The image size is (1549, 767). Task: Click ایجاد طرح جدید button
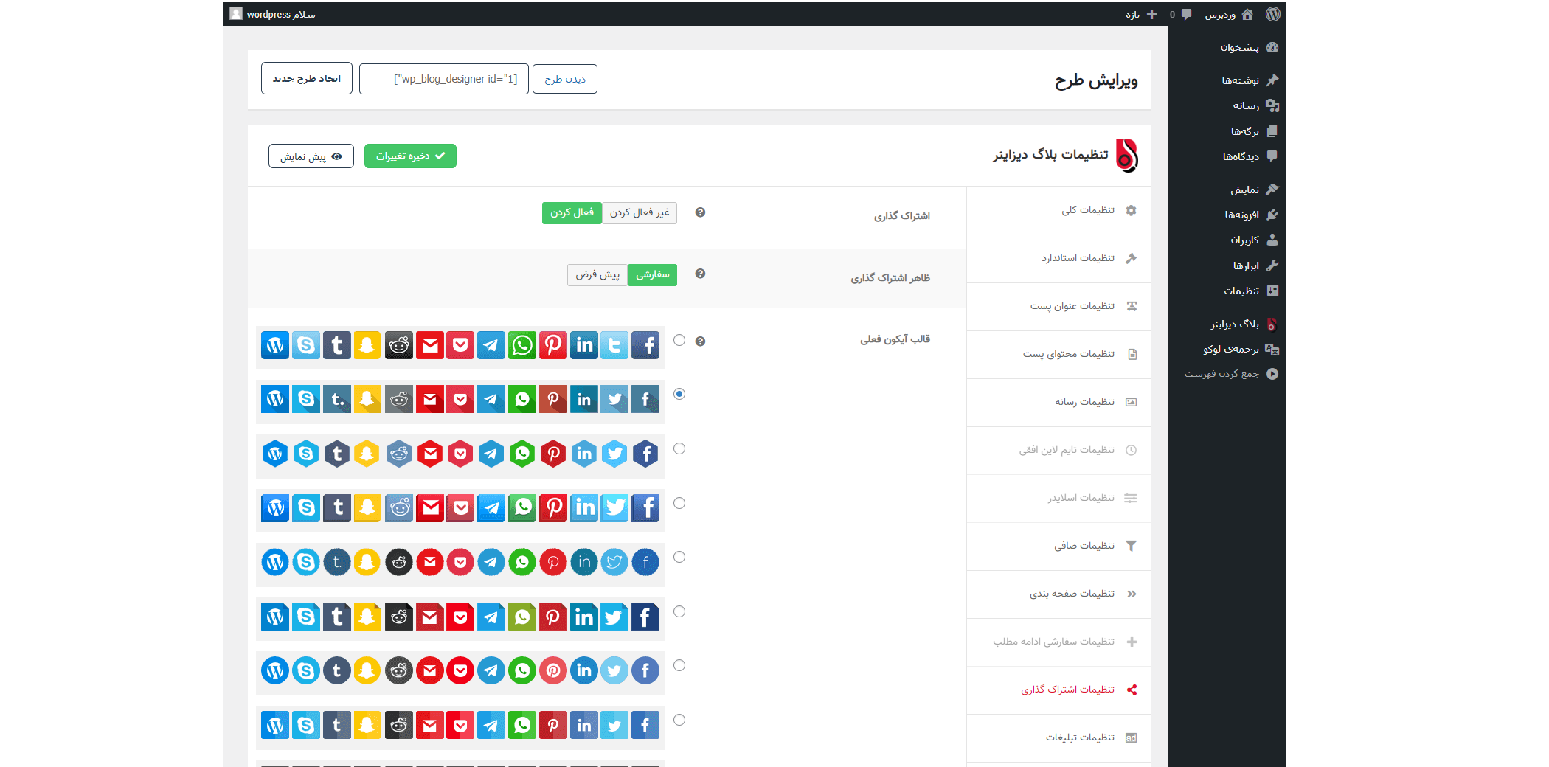(307, 79)
